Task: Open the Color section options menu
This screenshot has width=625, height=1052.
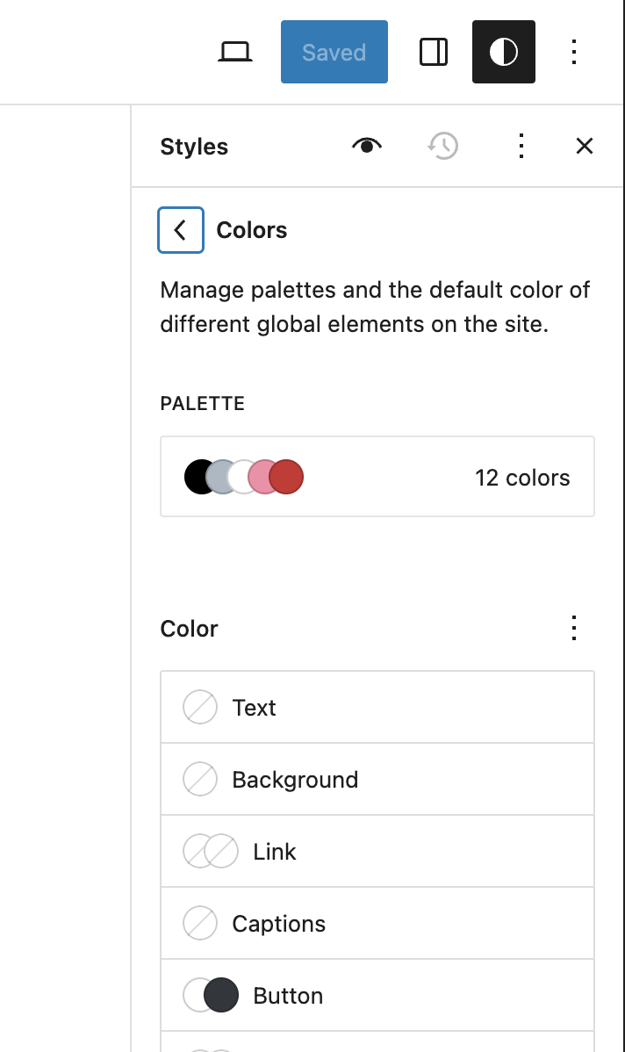Action: click(x=574, y=628)
